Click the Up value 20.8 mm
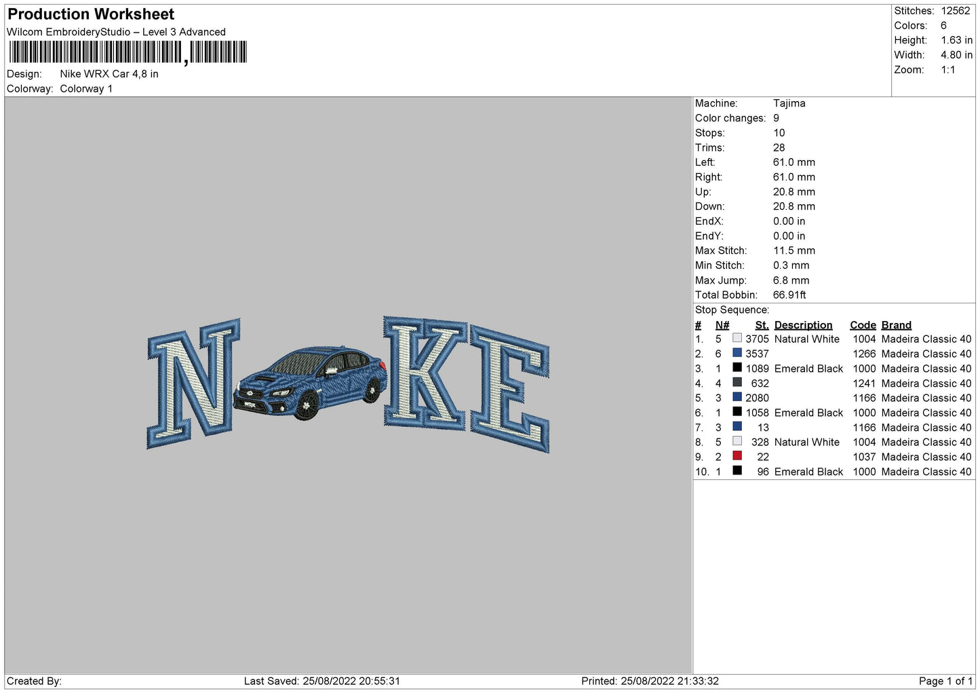Image resolution: width=980 pixels, height=693 pixels. tap(794, 192)
